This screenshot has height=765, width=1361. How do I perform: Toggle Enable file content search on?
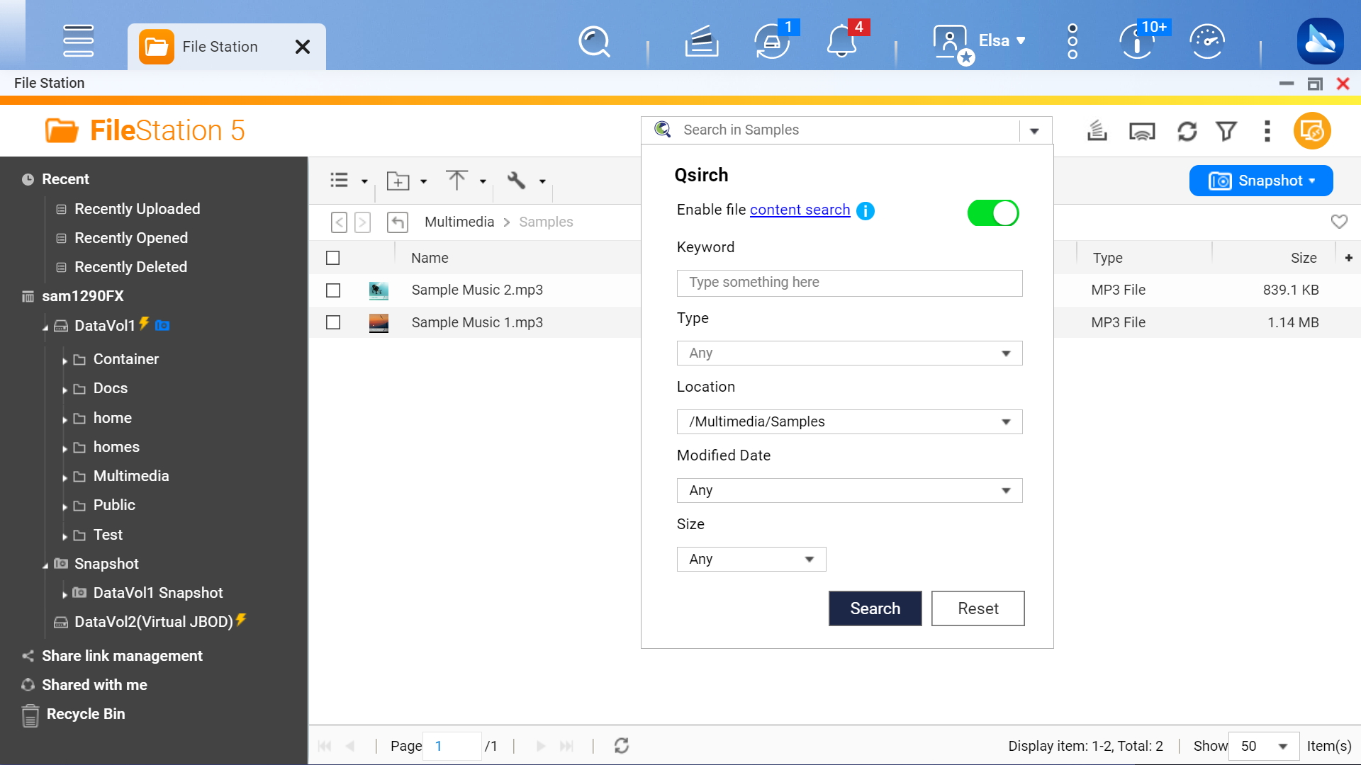click(x=994, y=213)
